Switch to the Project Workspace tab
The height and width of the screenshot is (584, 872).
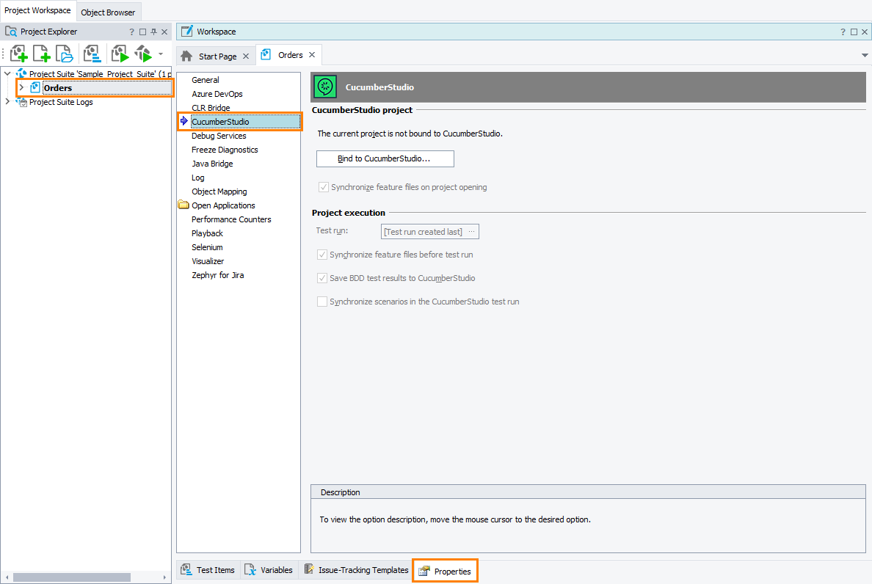coord(38,10)
